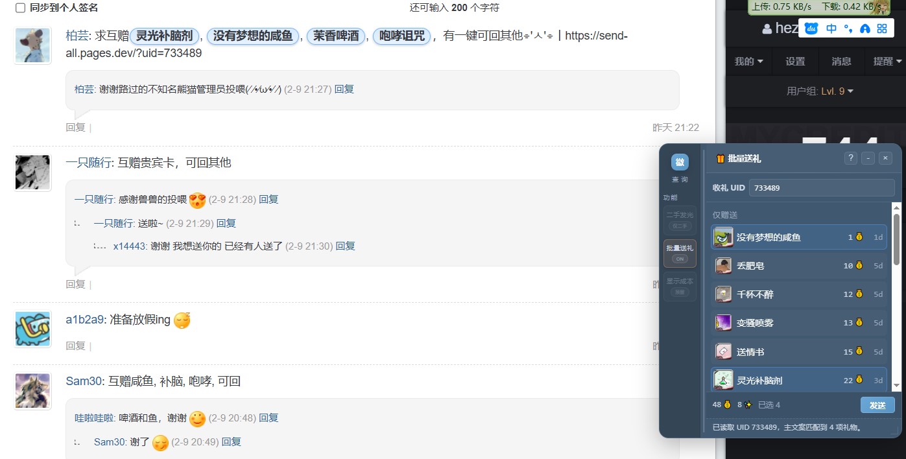This screenshot has height=459, width=906.
Task: Click the 查询 logo icon in gift panel
Action: click(680, 162)
